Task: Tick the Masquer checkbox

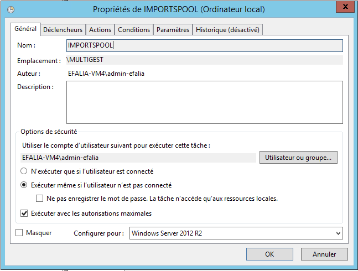Action: (20, 233)
